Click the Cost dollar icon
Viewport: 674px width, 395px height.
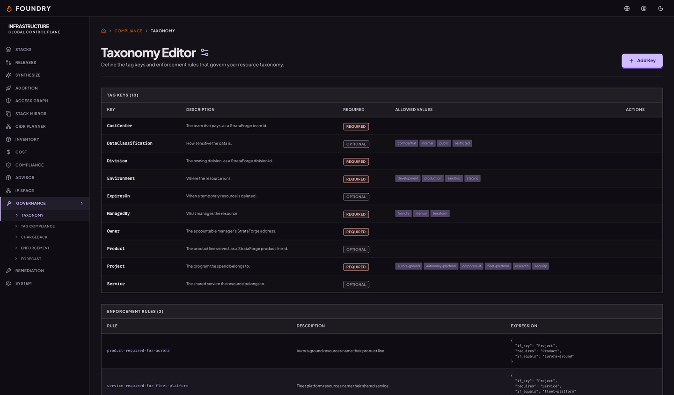tap(8, 152)
